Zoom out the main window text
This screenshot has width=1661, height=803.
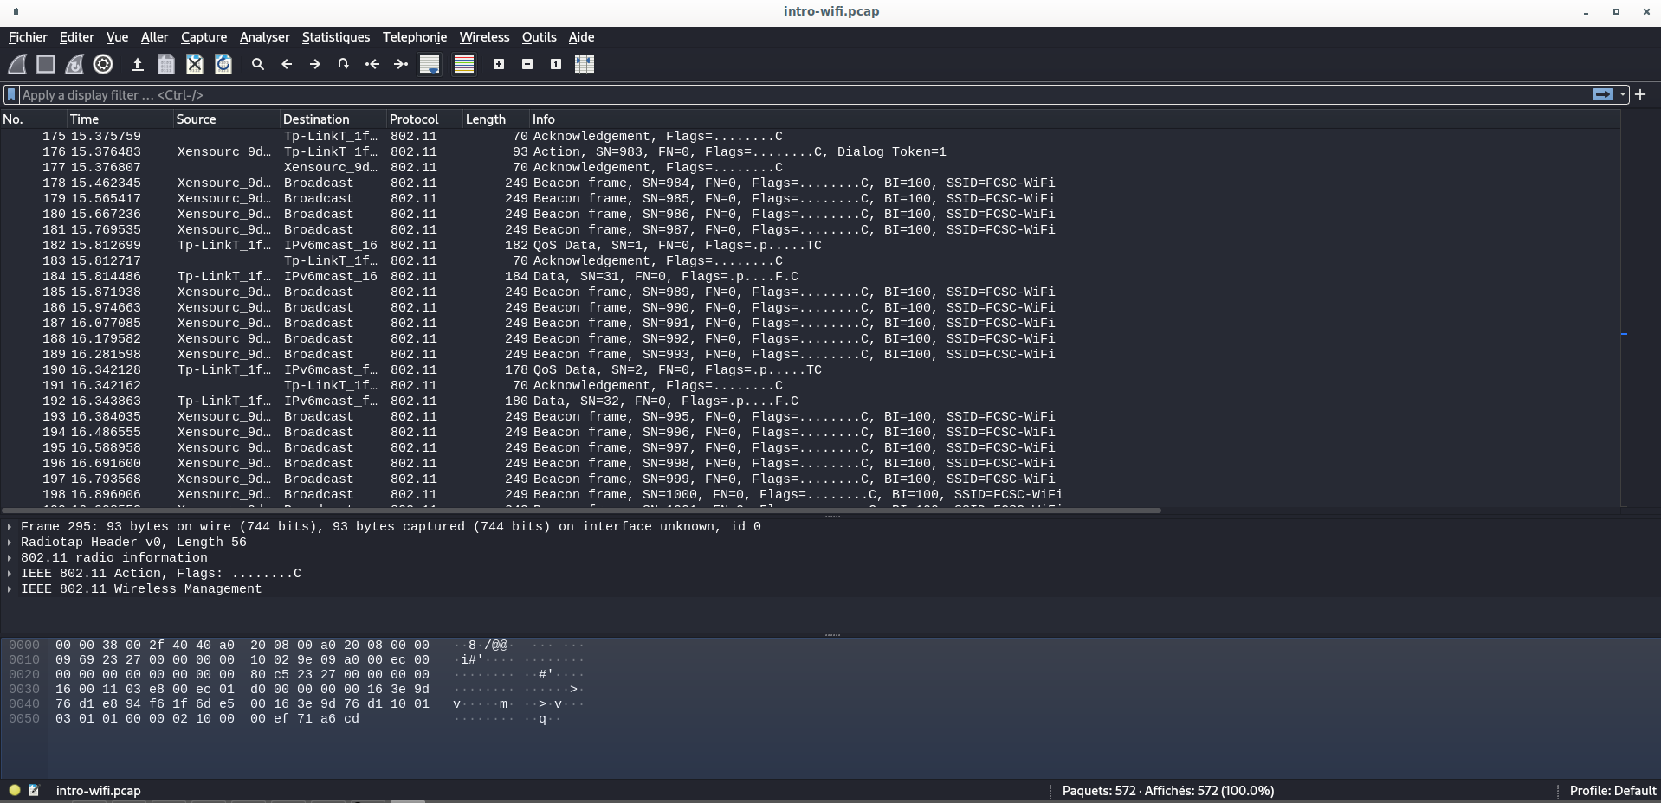point(527,64)
